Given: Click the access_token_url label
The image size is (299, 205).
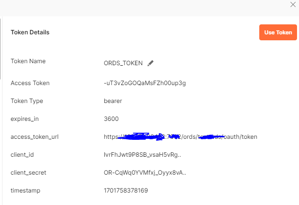Looking at the screenshot, I should click(x=34, y=137).
